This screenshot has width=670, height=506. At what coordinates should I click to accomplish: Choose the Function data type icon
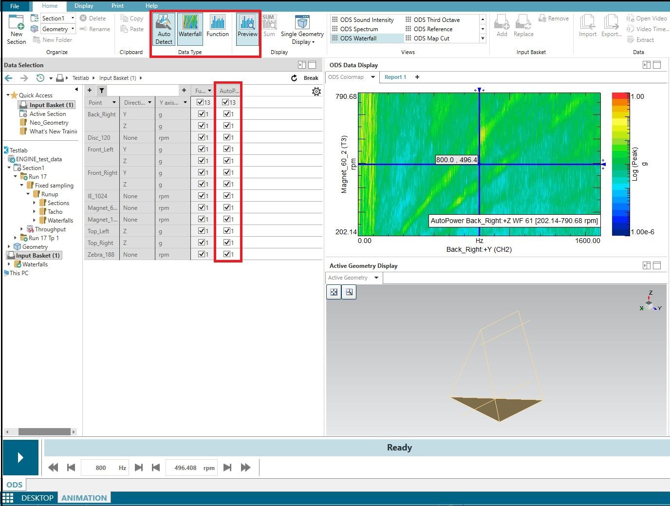(217, 26)
